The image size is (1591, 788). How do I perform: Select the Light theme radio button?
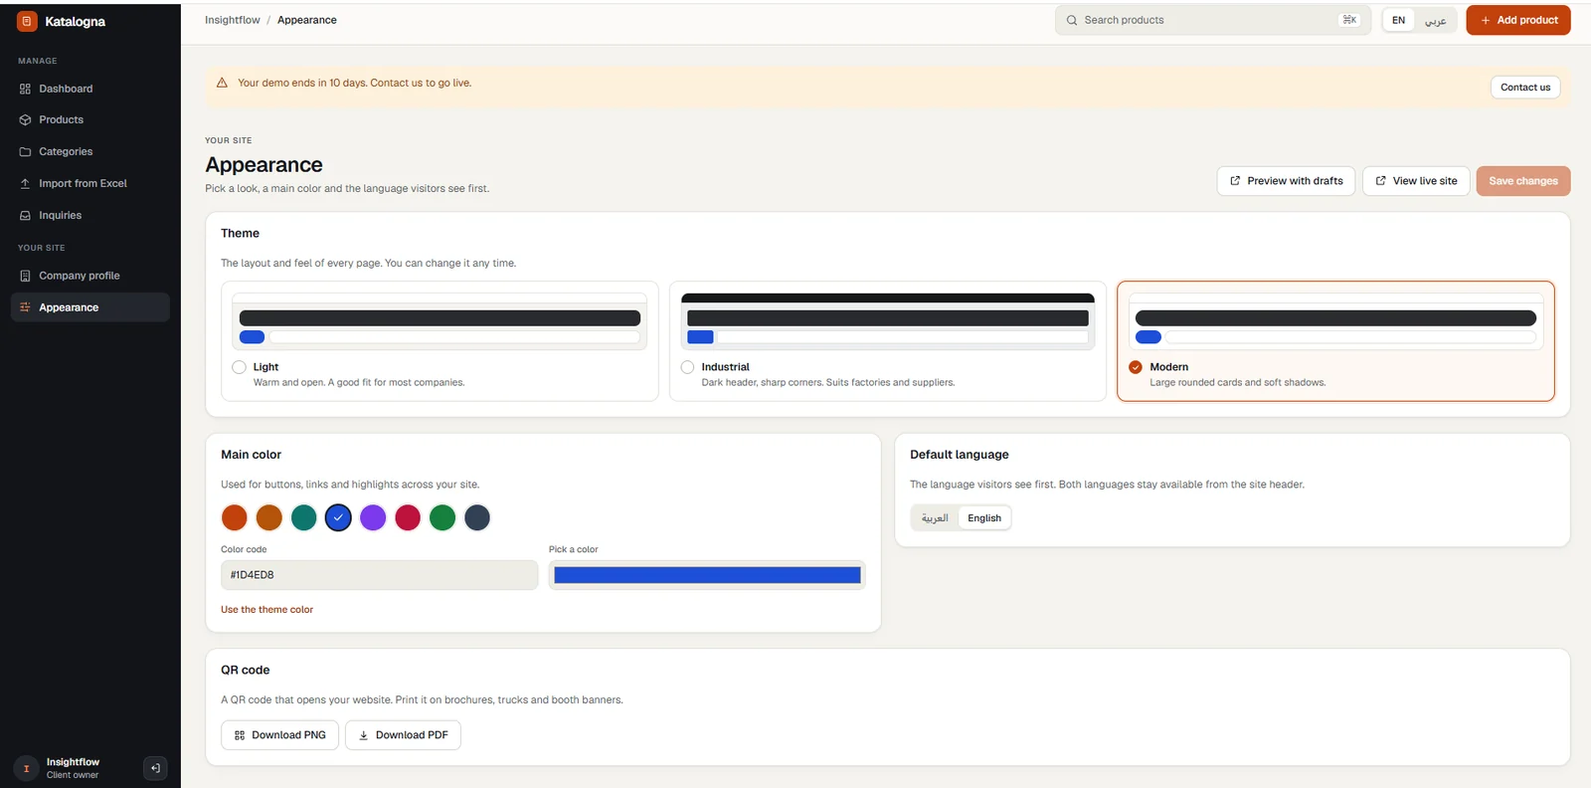[x=239, y=367]
